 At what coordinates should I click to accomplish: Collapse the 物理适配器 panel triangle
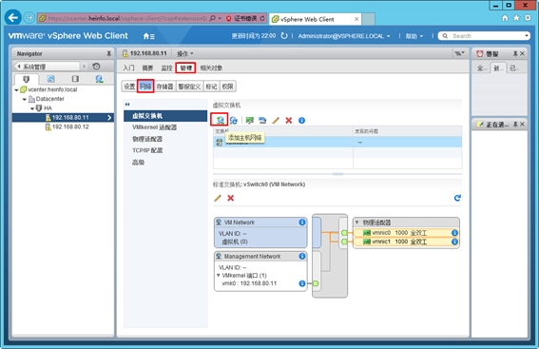click(356, 223)
